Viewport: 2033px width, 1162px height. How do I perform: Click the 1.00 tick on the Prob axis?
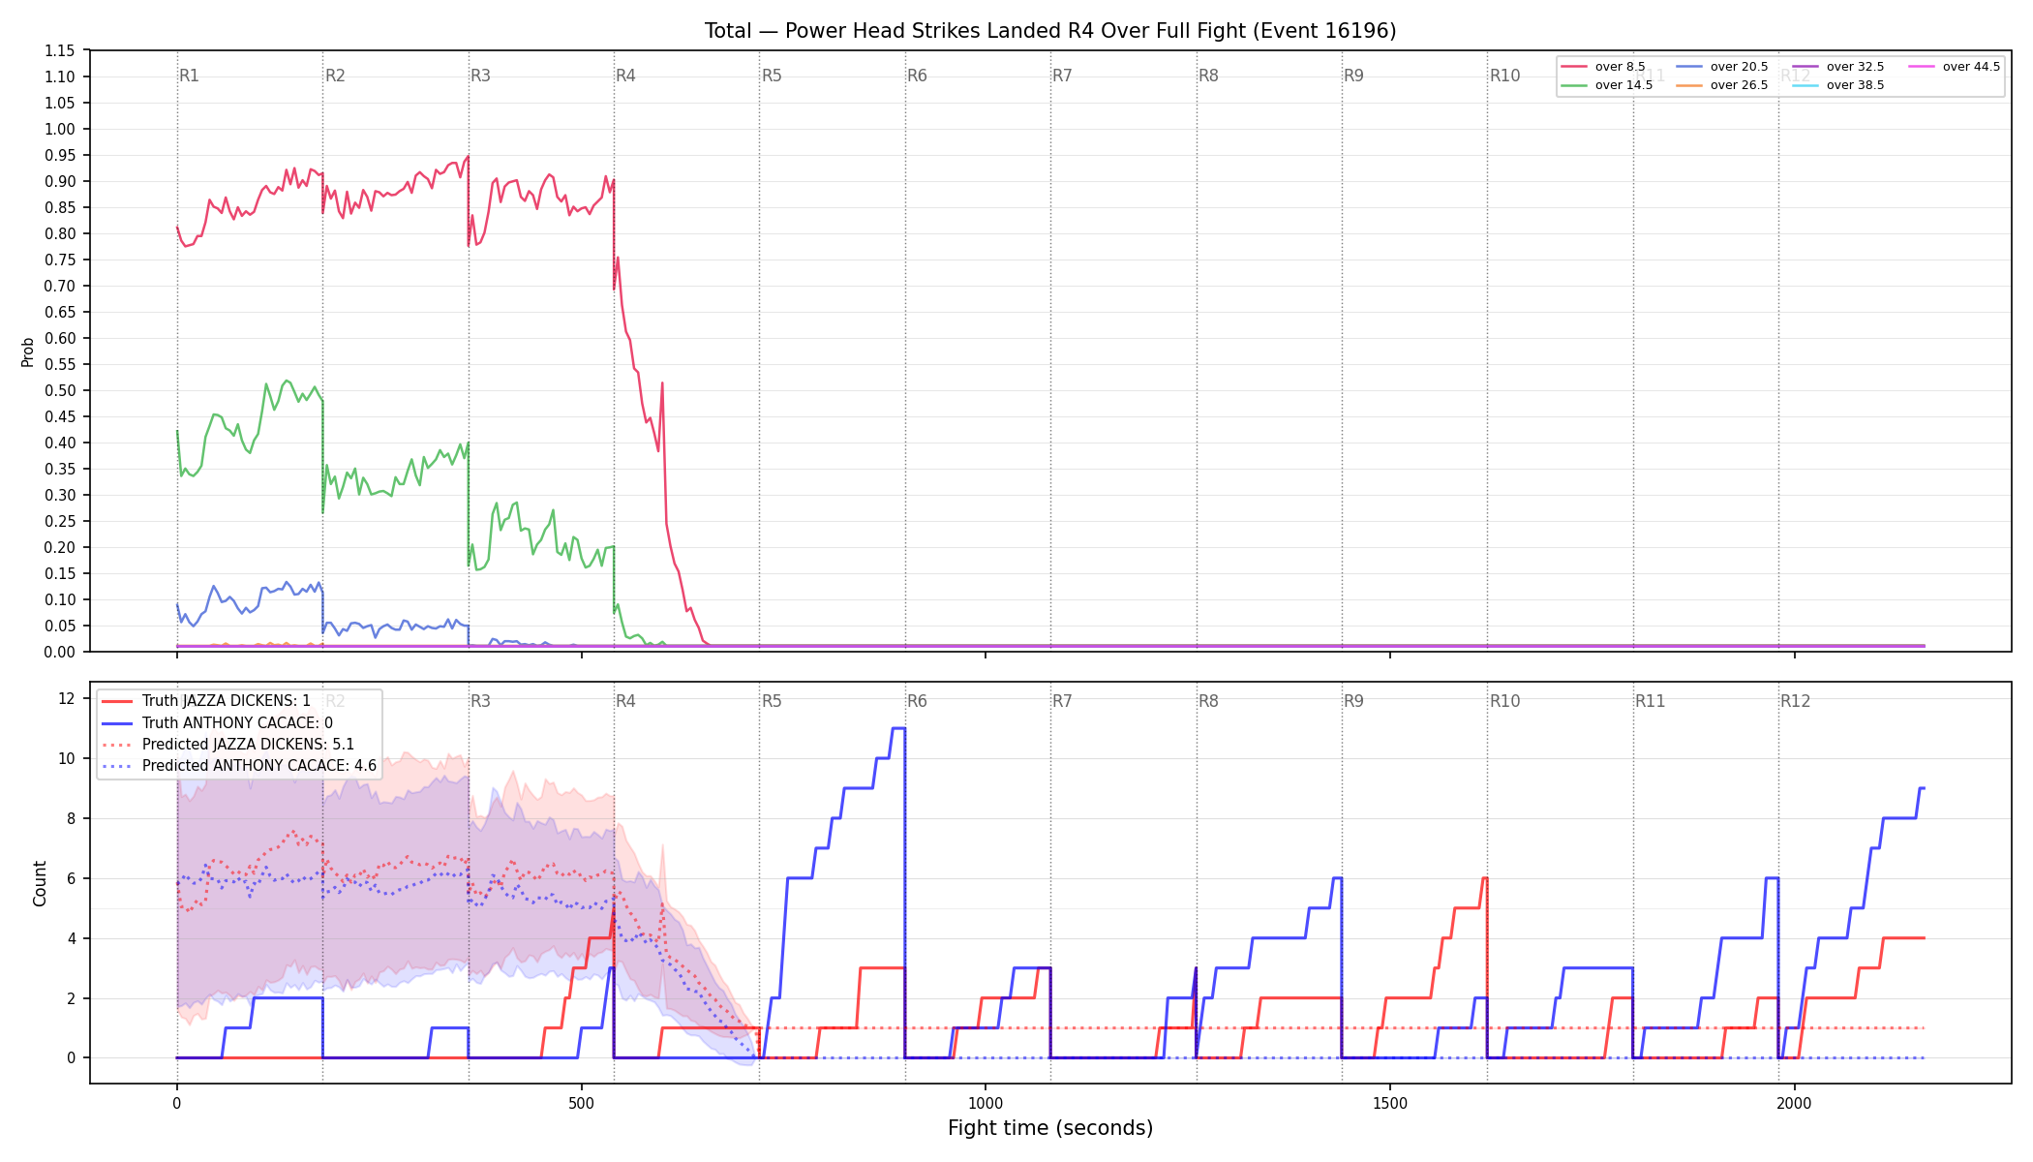click(60, 129)
